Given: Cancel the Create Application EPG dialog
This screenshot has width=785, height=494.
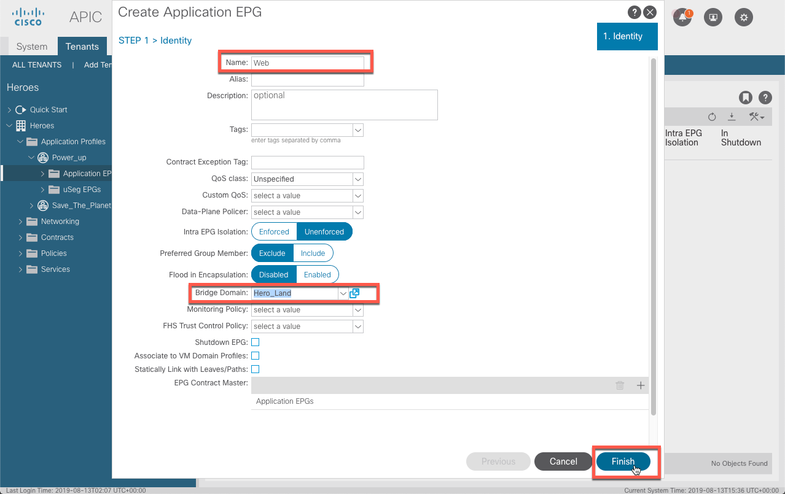Looking at the screenshot, I should tap(562, 461).
